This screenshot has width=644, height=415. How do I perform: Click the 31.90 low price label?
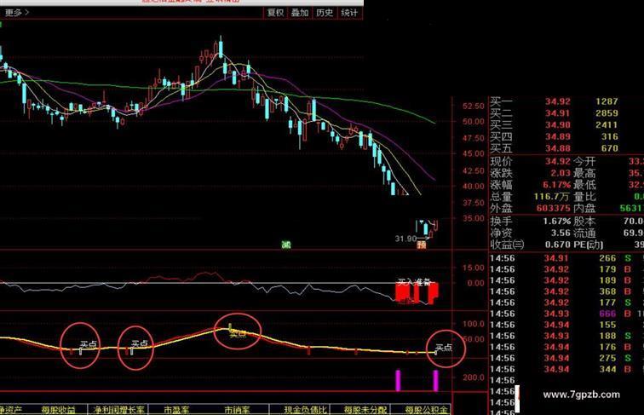pyautogui.click(x=405, y=239)
